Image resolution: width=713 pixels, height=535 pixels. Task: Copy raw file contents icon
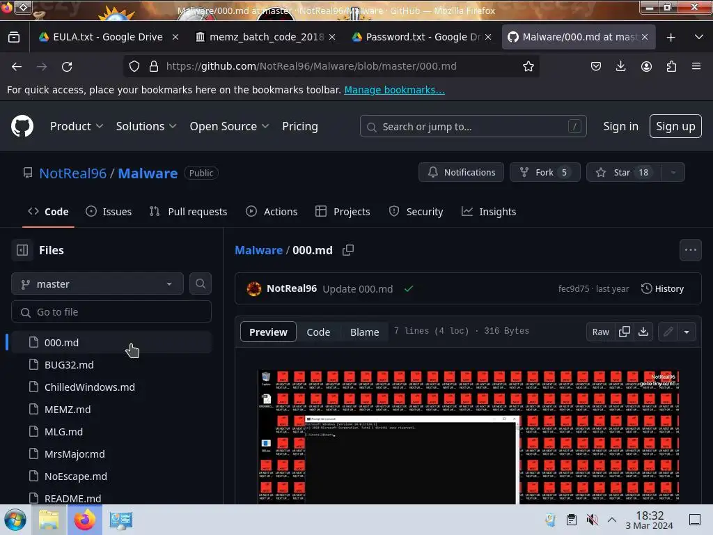625,332
